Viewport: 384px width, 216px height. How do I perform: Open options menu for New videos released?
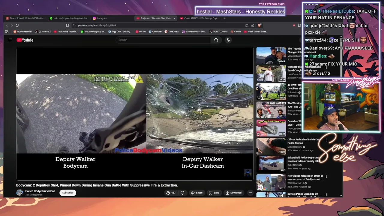point(326,176)
